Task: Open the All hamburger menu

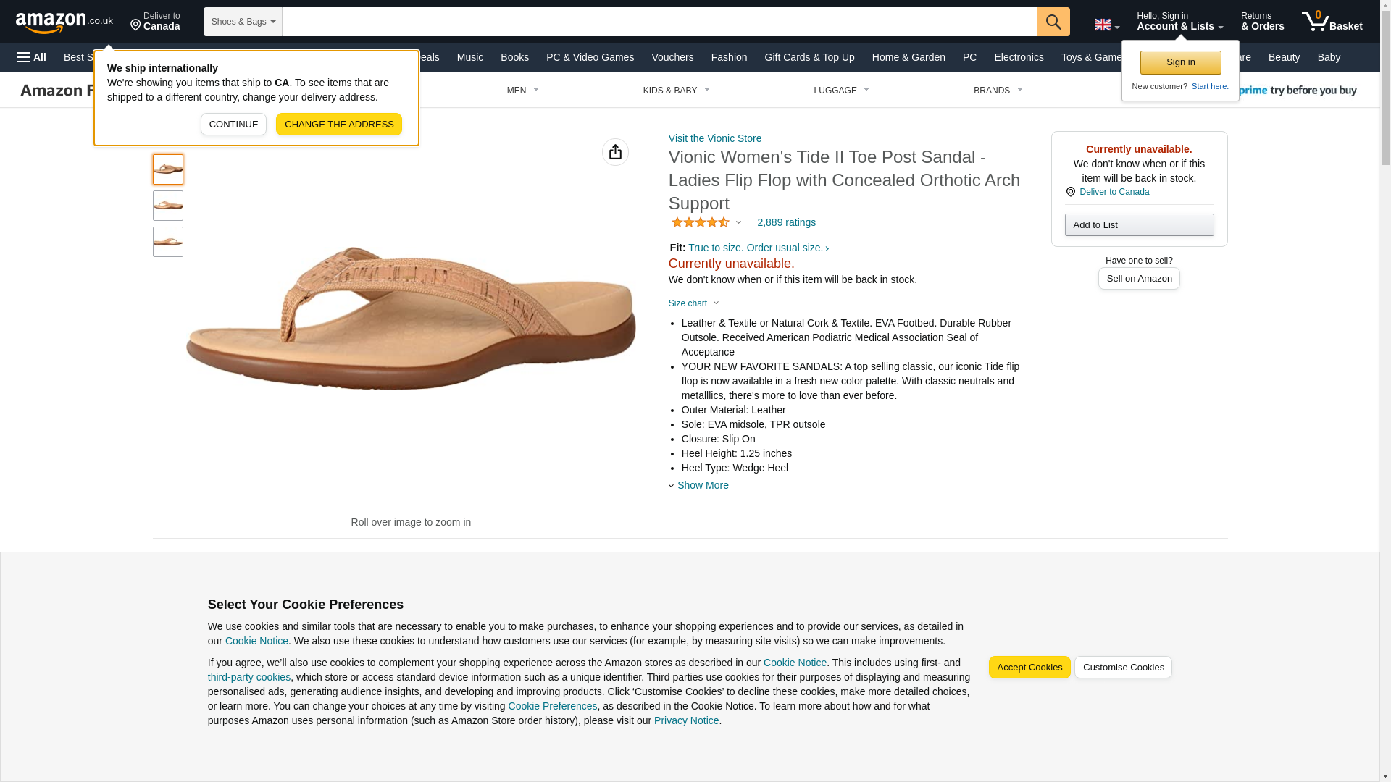Action: point(32,57)
